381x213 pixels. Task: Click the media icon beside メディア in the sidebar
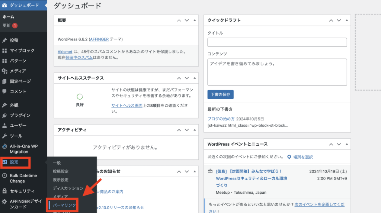pos(4,71)
